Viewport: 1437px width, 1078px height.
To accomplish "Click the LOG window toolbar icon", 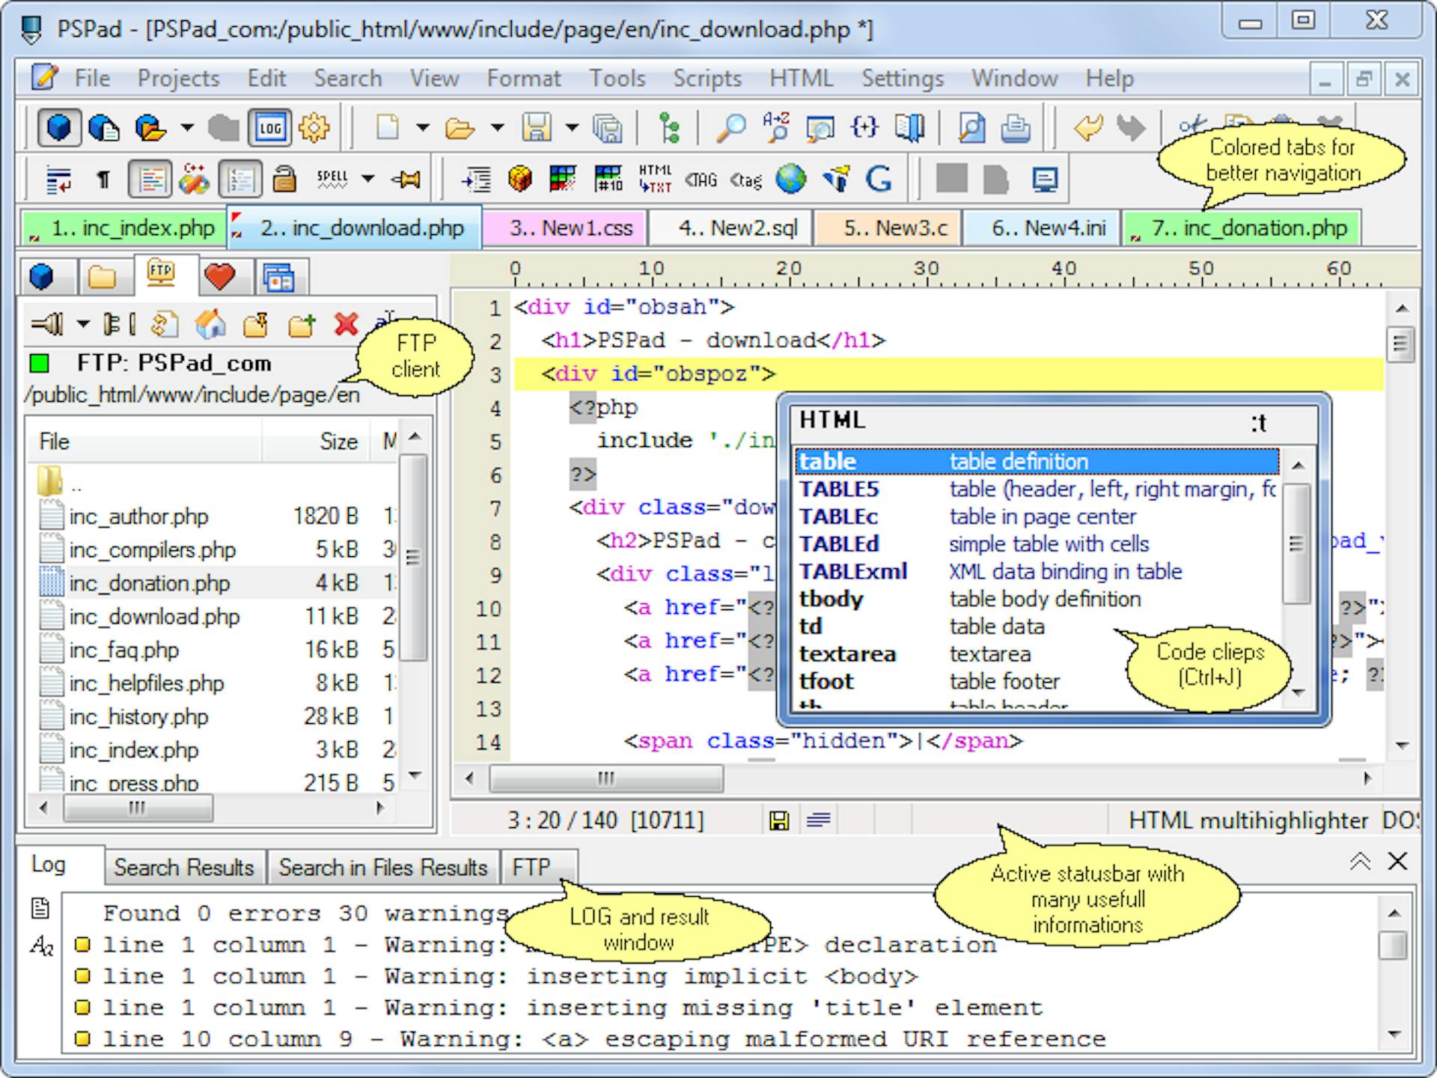I will [x=270, y=128].
